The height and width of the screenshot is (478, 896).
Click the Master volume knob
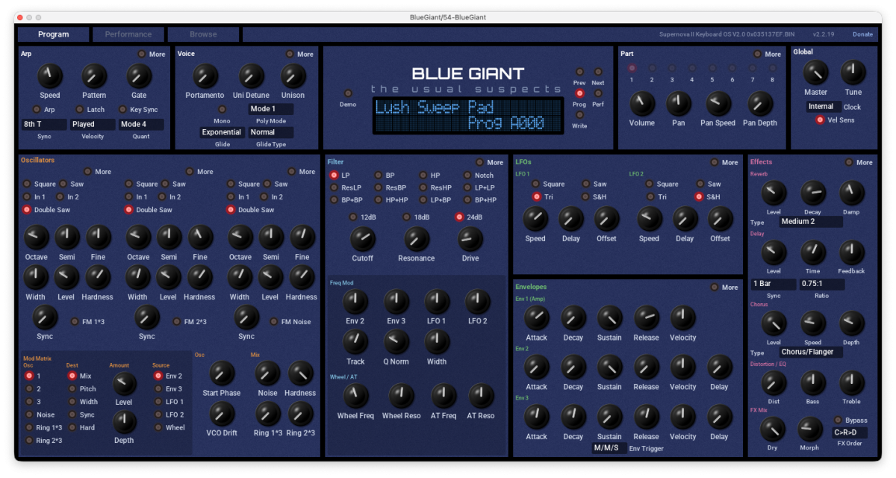pyautogui.click(x=816, y=72)
